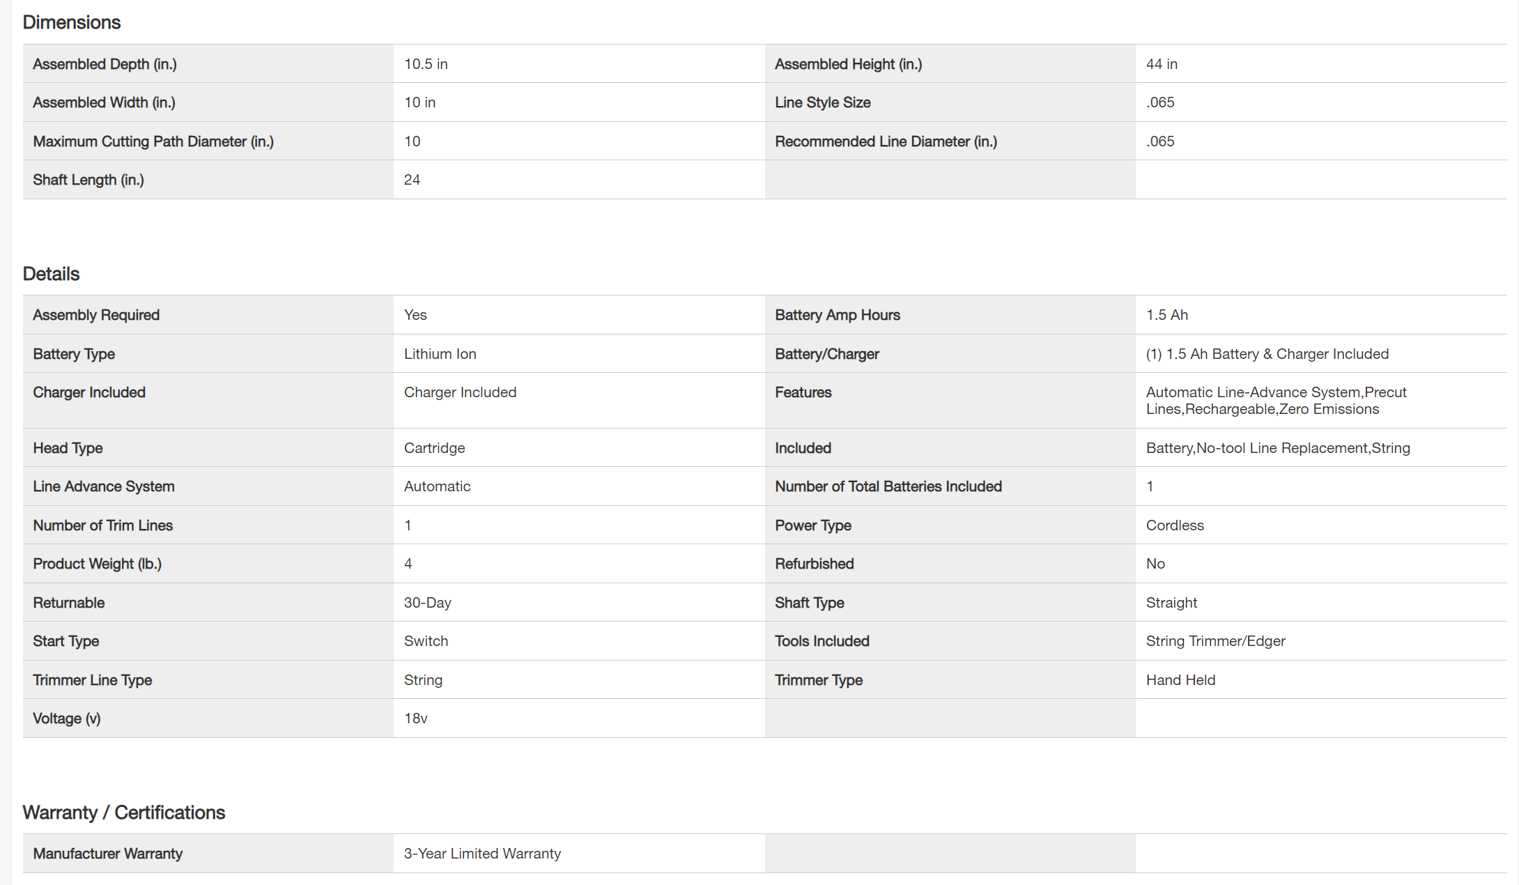This screenshot has height=885, width=1519.
Task: Click the Maximum Cutting Path Diameter label
Action: point(153,141)
